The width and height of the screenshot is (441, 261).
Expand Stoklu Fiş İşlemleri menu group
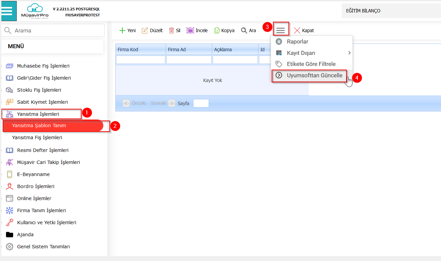(39, 90)
